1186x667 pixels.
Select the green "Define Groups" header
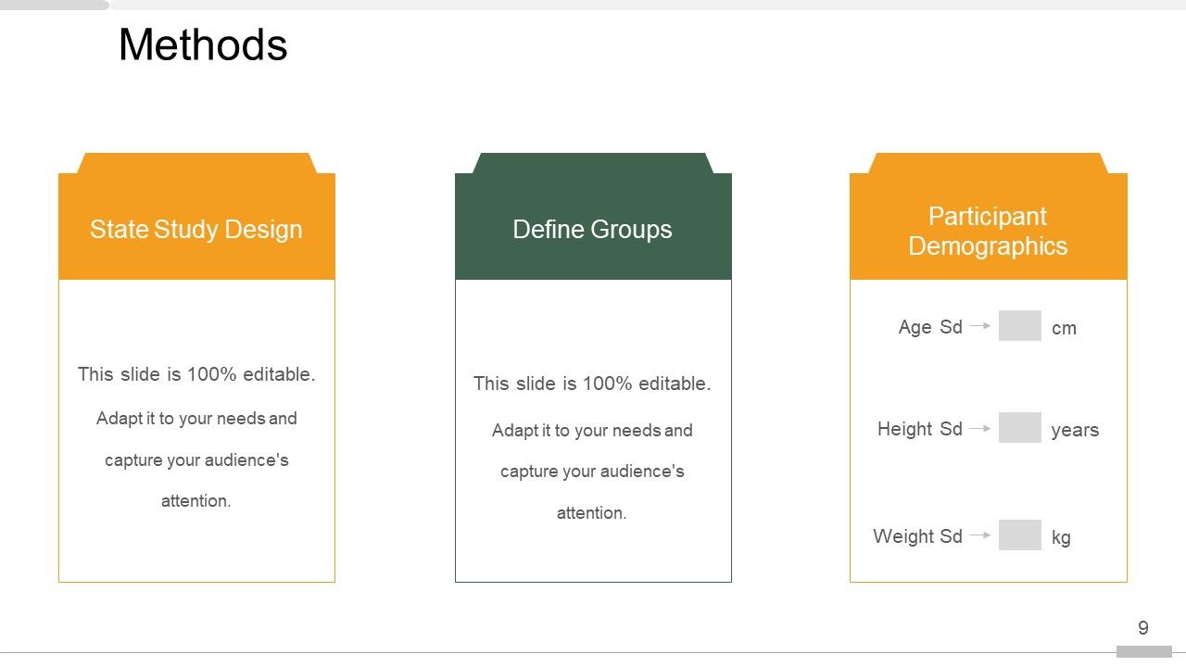593,230
